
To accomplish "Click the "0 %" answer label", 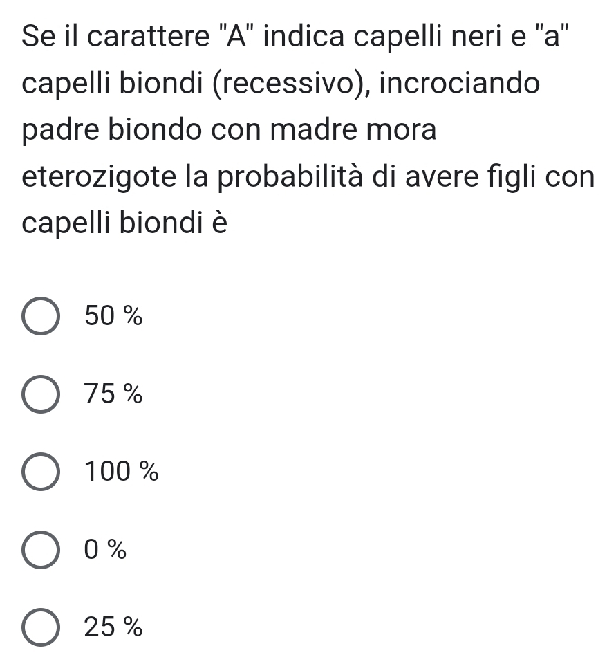I will (x=105, y=551).
